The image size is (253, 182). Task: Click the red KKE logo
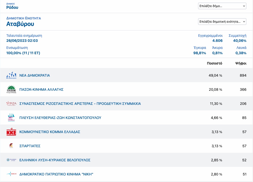click(x=11, y=132)
